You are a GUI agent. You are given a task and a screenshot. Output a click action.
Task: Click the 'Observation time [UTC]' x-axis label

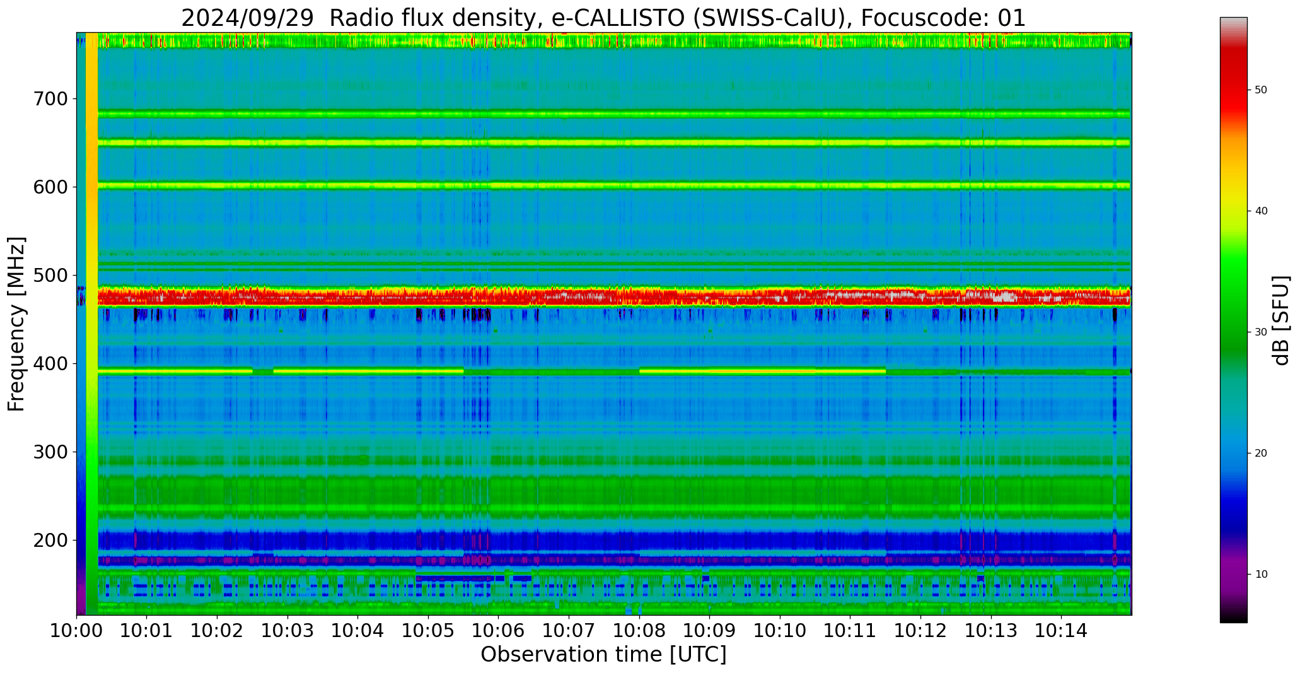tap(603, 654)
